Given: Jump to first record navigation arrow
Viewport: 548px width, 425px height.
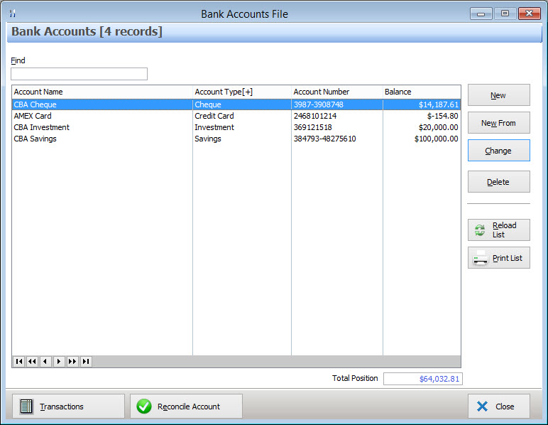Looking at the screenshot, I should tap(18, 362).
